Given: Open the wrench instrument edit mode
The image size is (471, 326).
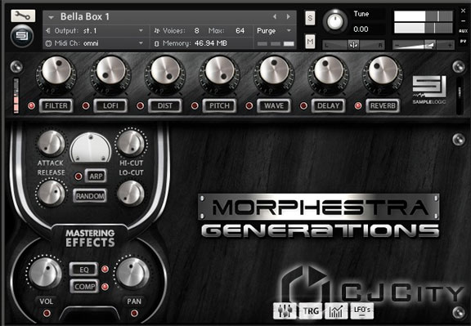Looking at the screenshot, I should tap(23, 16).
